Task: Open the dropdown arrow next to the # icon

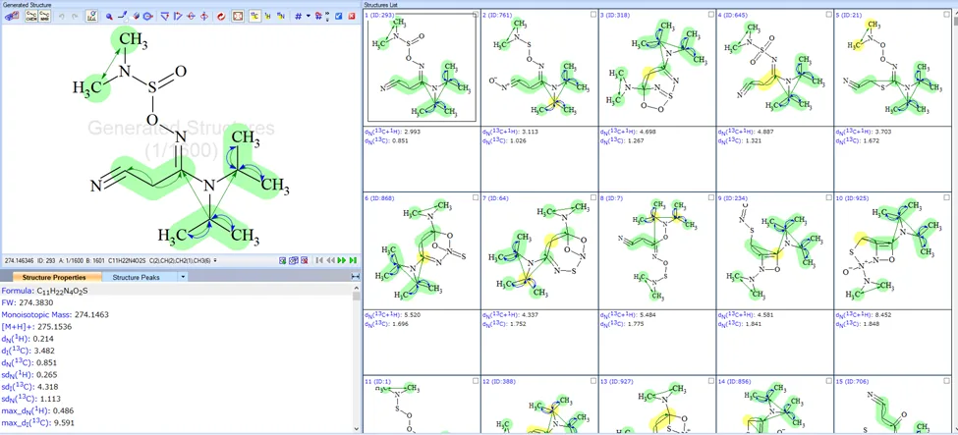Action: [308, 17]
